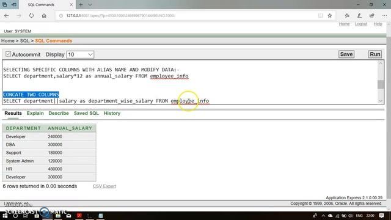Go to Home in the breadcrumb
The image size is (391, 220).
[x=8, y=41]
